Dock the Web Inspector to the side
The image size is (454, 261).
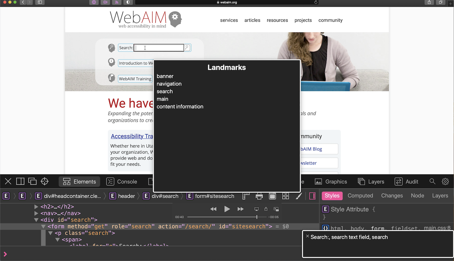[20, 182]
